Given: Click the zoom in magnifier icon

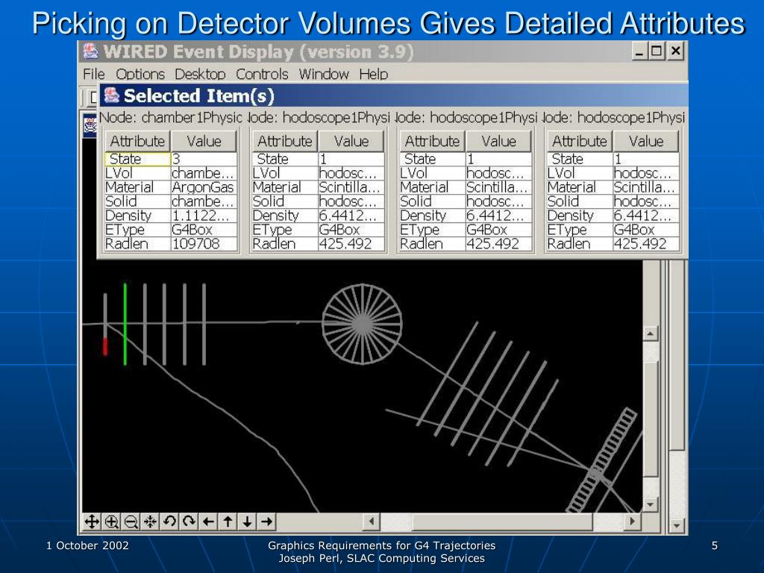Looking at the screenshot, I should click(111, 522).
